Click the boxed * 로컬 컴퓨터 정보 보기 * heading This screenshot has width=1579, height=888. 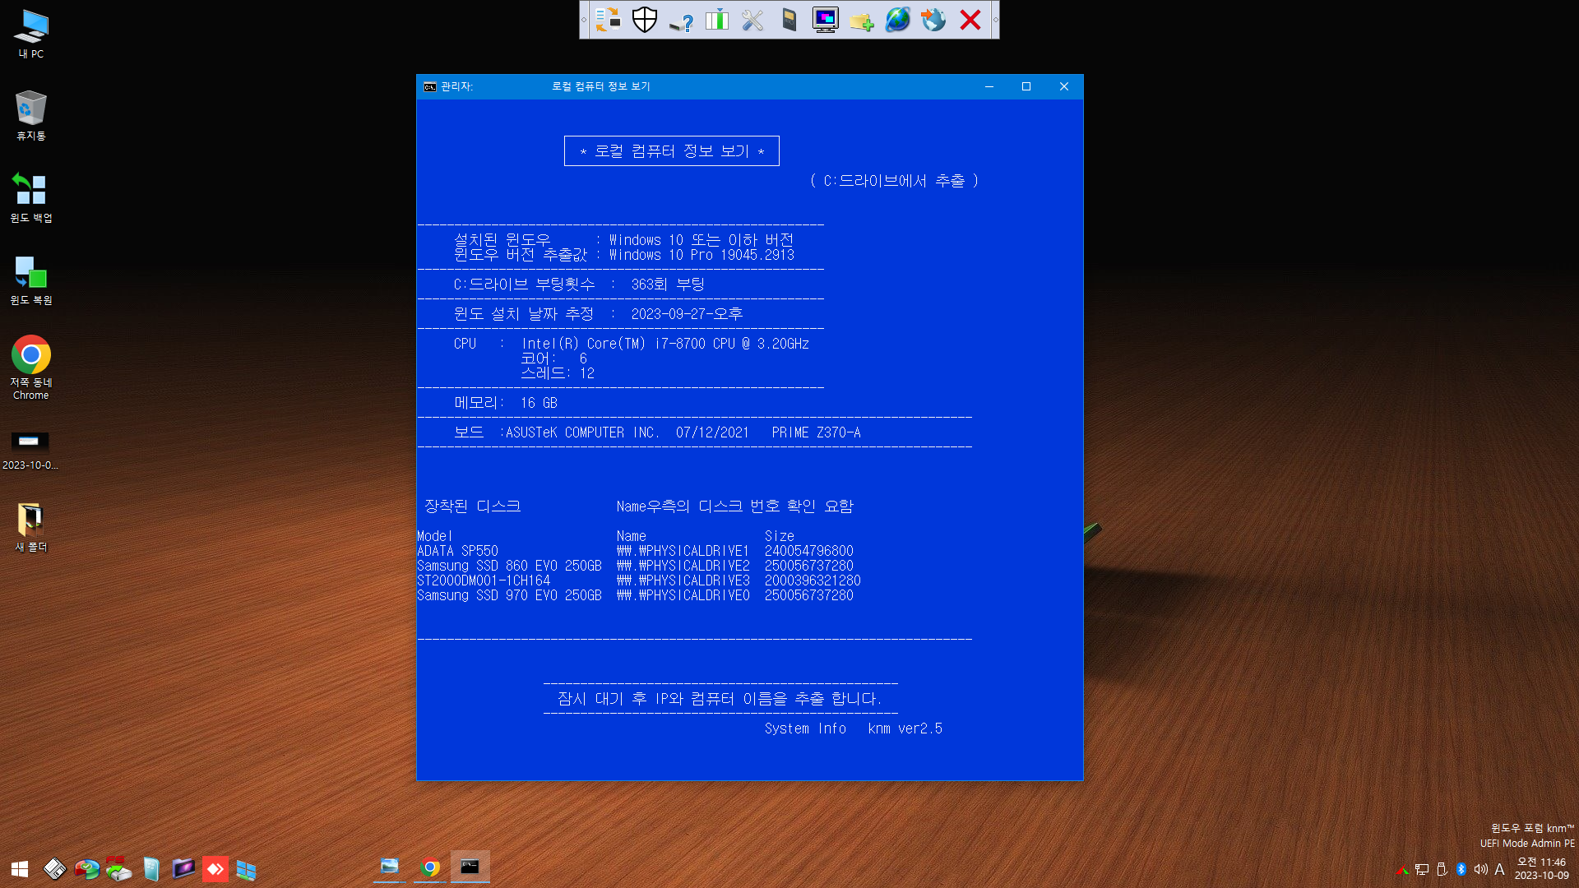tap(672, 151)
